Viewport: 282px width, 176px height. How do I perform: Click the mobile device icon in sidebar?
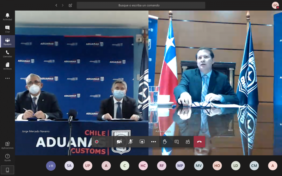[x=7, y=170]
